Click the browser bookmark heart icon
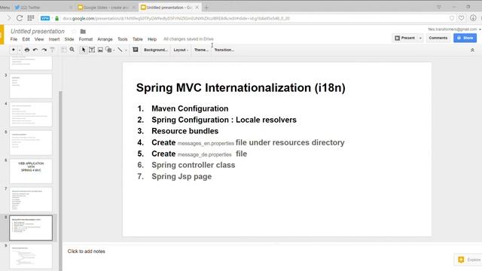Image resolution: width=482 pixels, height=271 pixels. 461,18
